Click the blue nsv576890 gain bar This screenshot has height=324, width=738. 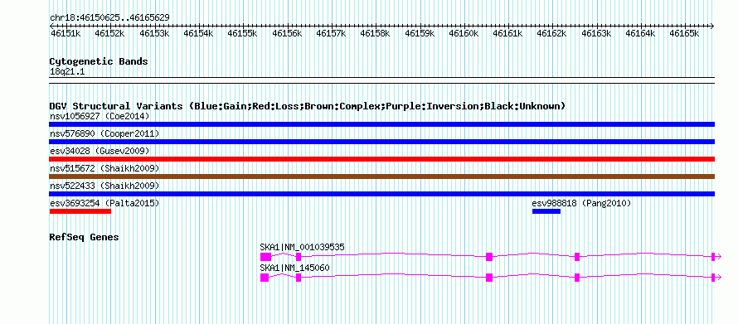pos(381,142)
